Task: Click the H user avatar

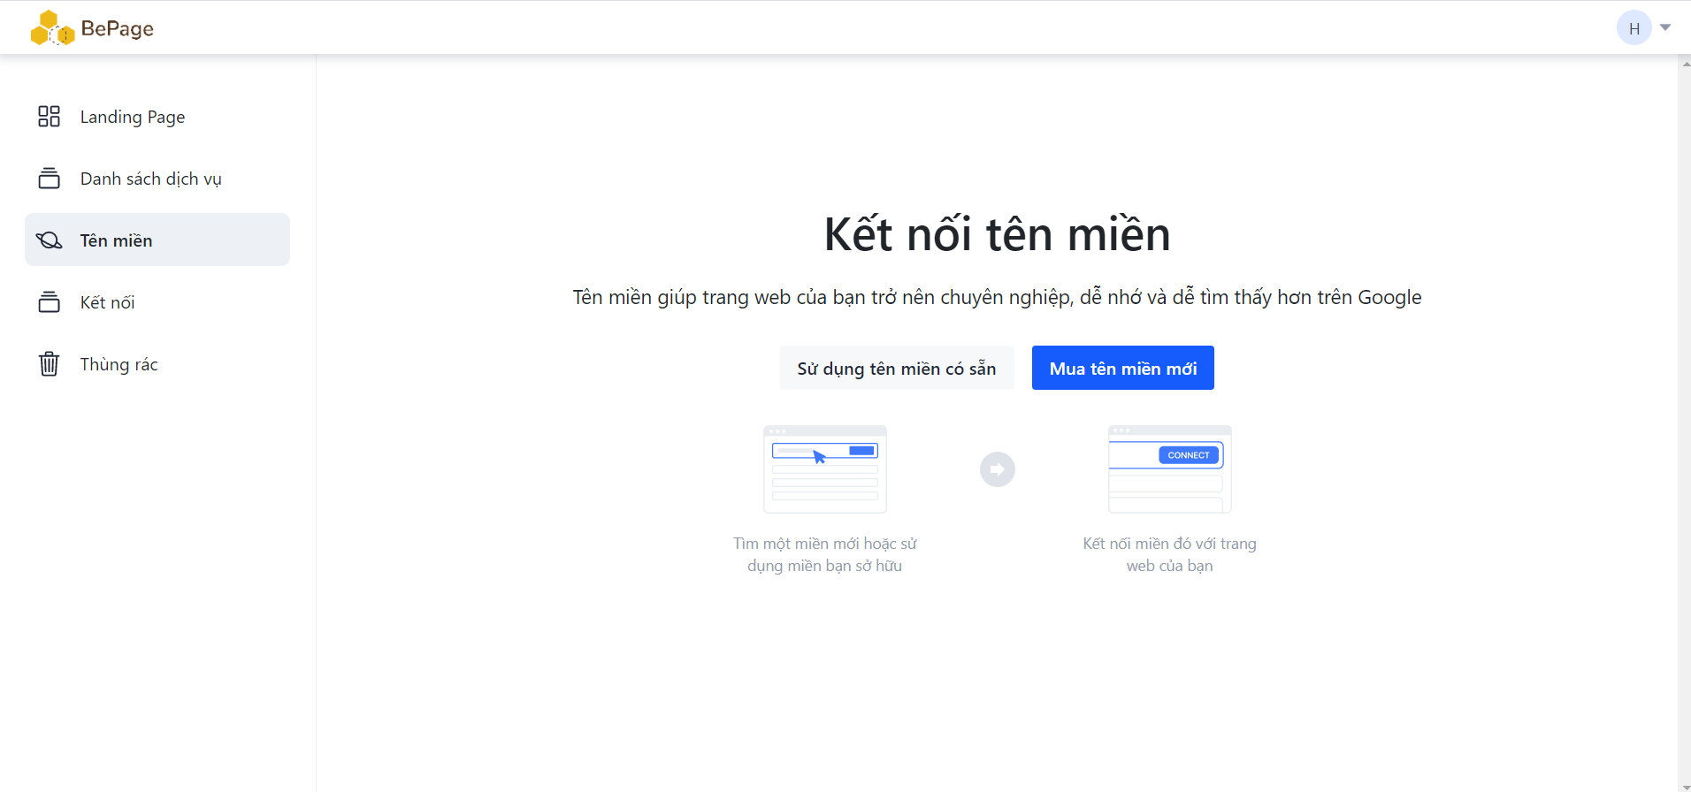Action: point(1634,28)
